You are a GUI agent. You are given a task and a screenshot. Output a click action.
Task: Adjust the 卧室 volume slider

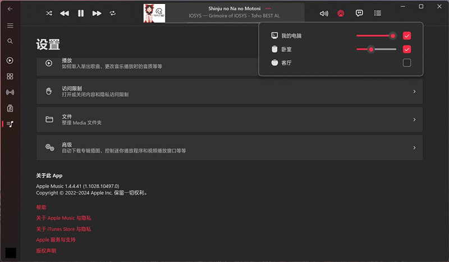coord(376,49)
